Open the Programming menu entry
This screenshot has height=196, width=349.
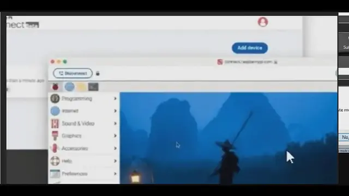[84, 99]
